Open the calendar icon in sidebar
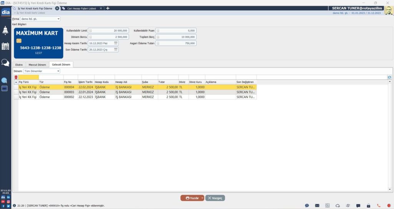The width and height of the screenshot is (394, 209). click(5, 46)
